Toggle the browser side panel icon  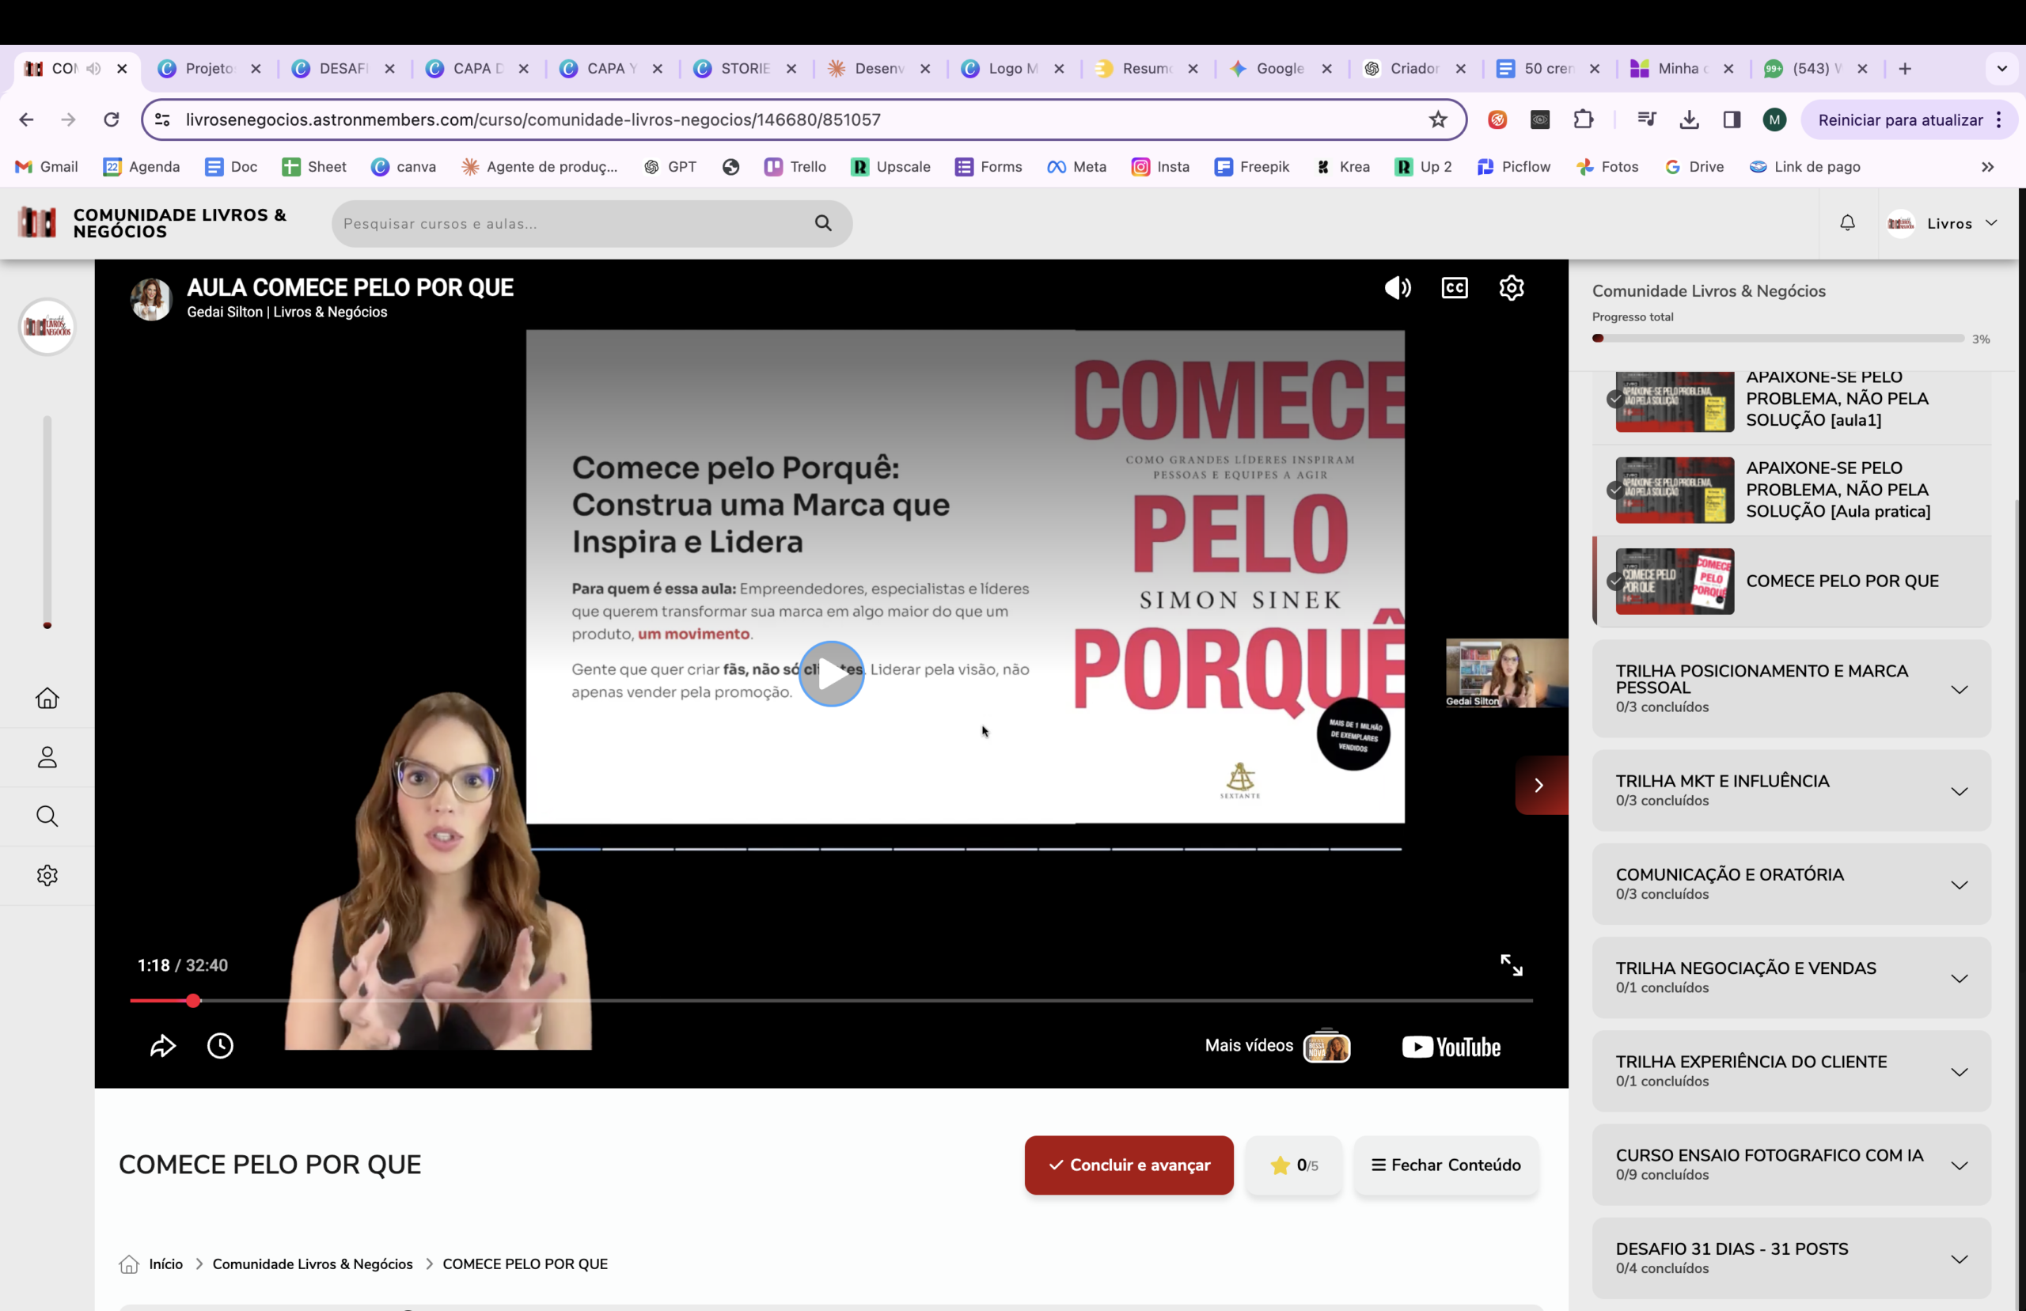coord(1732,119)
